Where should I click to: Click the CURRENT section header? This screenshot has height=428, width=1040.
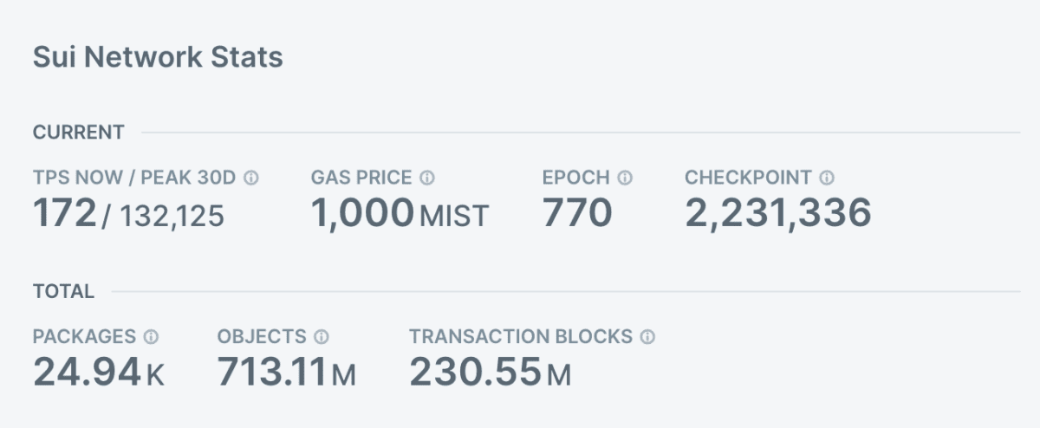78,133
